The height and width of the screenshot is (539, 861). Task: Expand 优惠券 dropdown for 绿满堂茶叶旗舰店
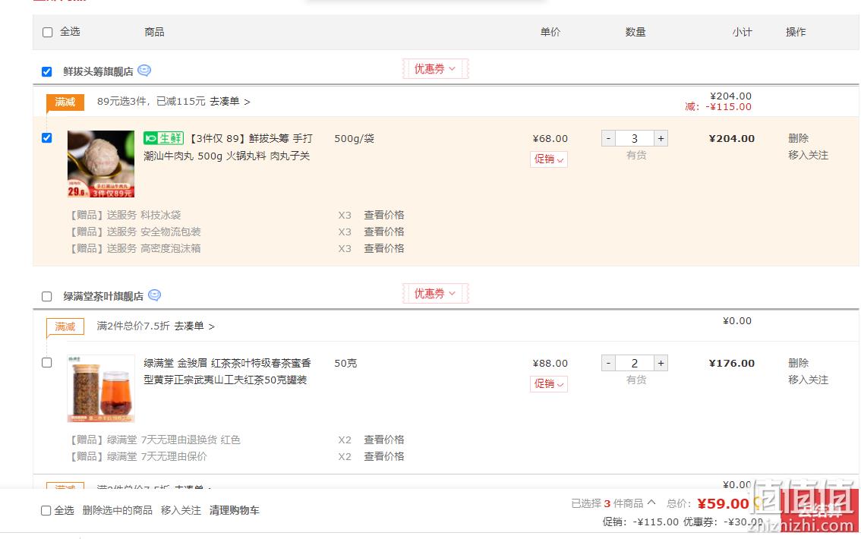coord(435,294)
